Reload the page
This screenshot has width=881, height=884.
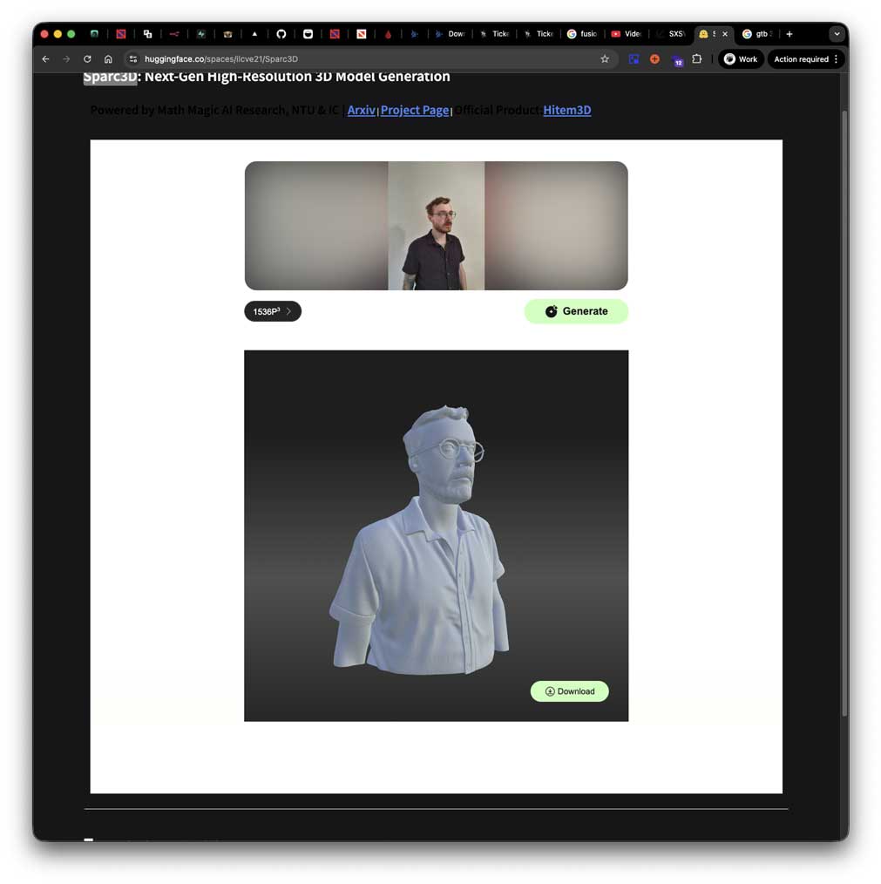point(87,59)
